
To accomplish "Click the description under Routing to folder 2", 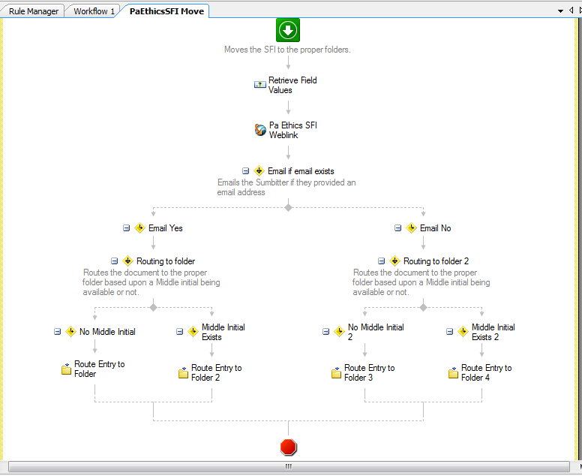I will 421,282.
